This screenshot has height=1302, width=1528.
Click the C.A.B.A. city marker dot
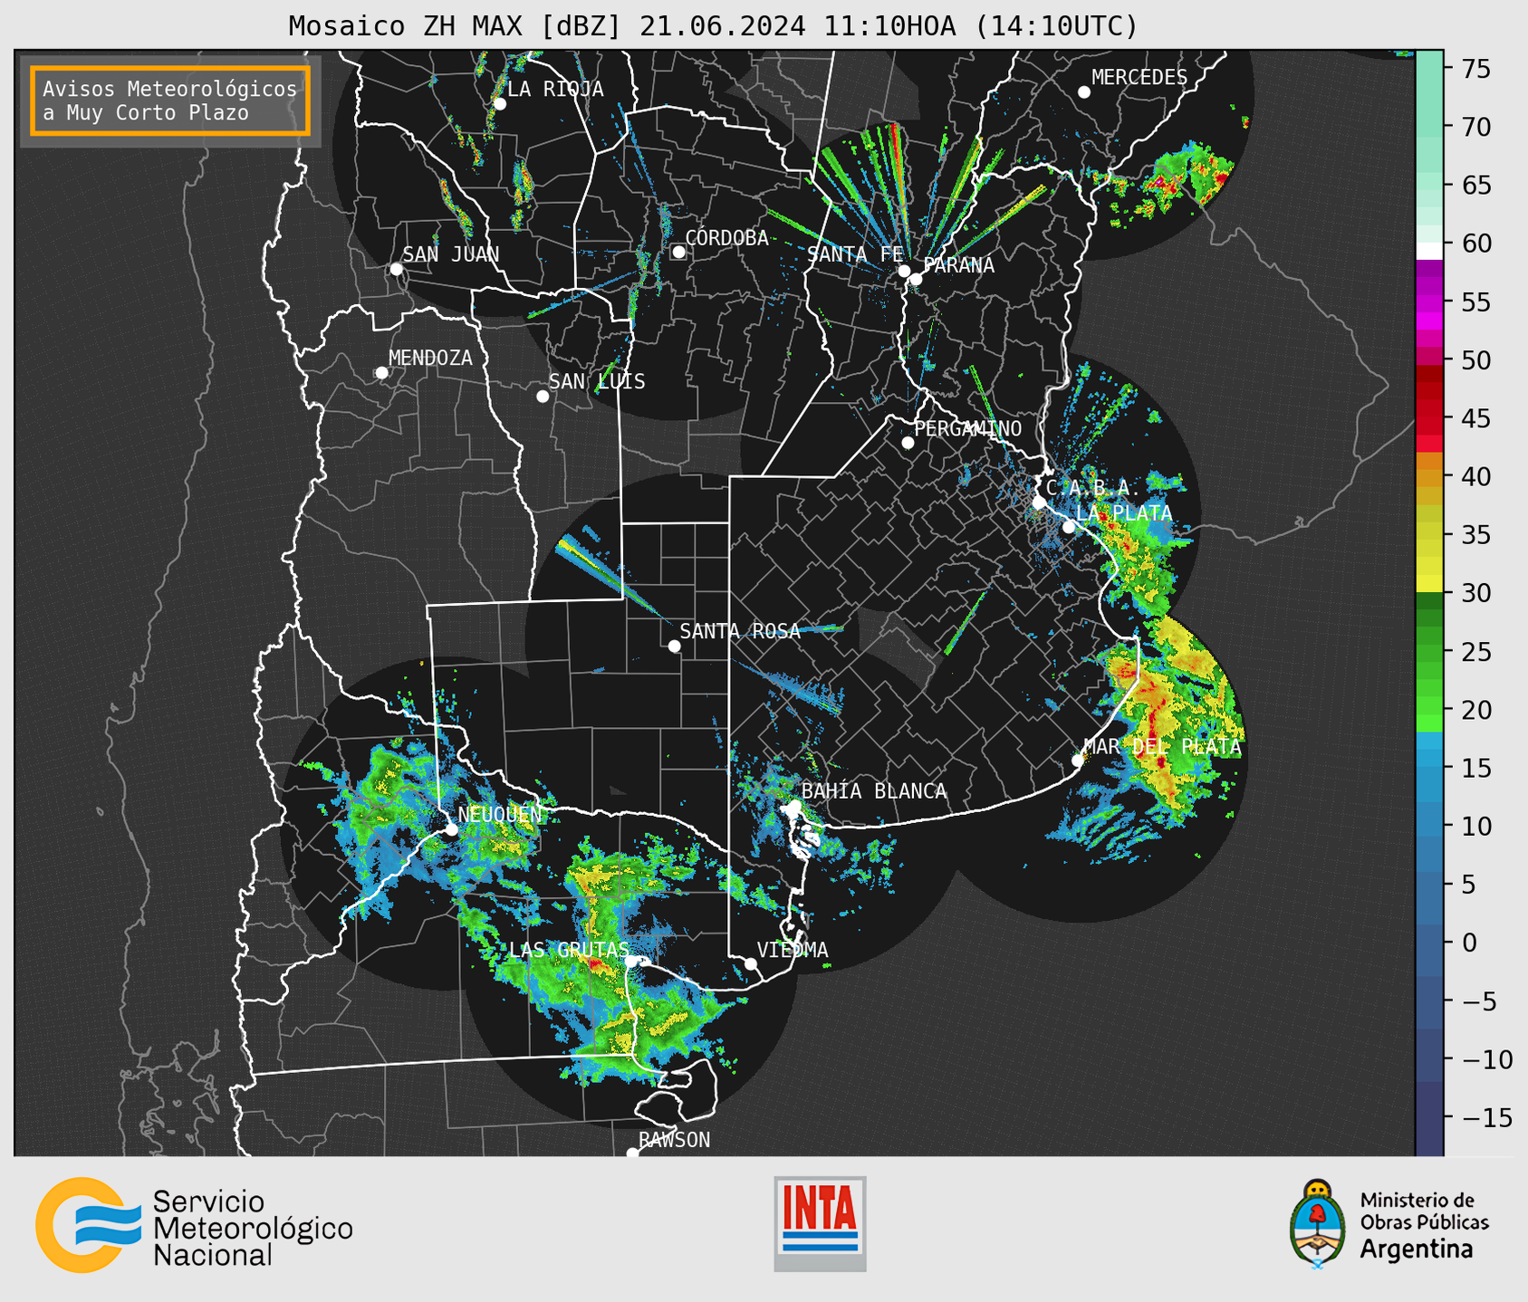(x=1039, y=503)
